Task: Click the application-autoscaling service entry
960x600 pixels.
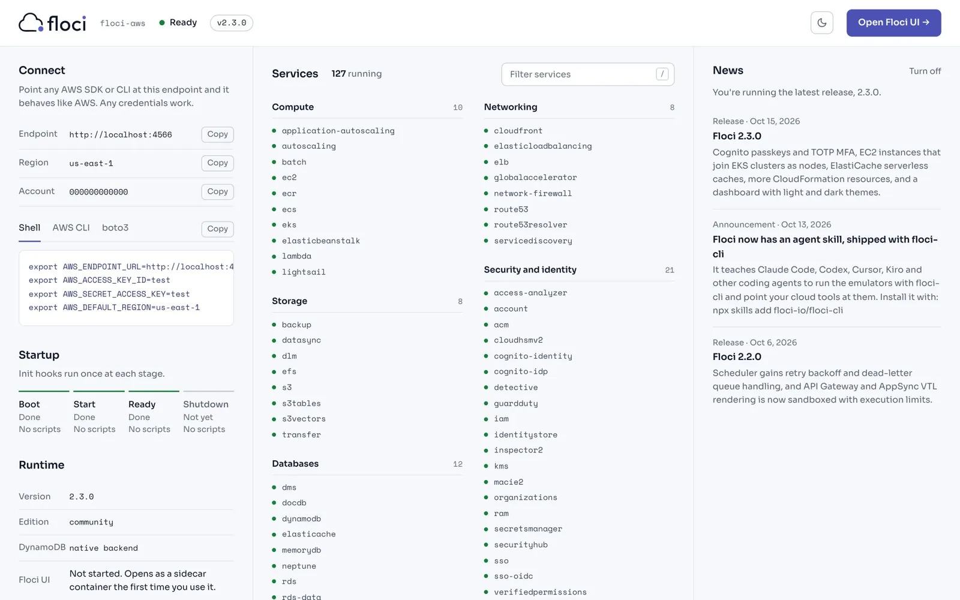Action: [x=338, y=131]
